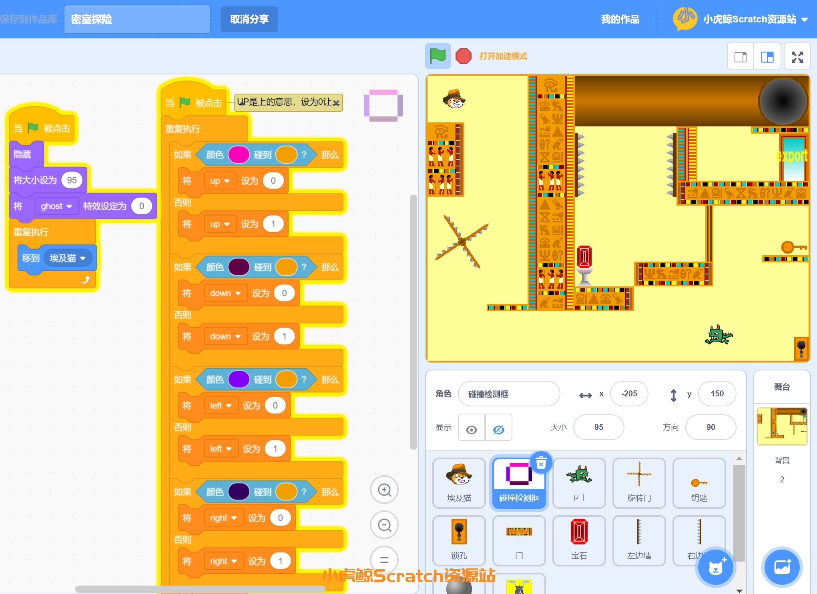The image size is (817, 594).
Task: Click 舞台 stage panel header
Action: 782,387
